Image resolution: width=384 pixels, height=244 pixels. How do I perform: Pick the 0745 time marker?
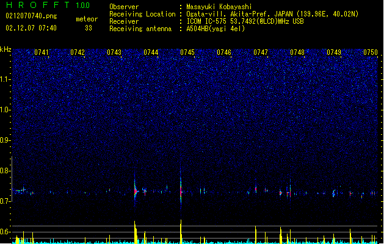coord(187,52)
